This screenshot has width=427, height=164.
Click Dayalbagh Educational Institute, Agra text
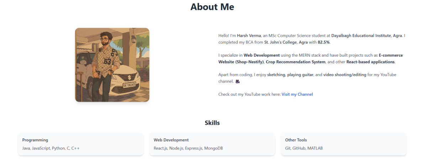click(x=367, y=36)
